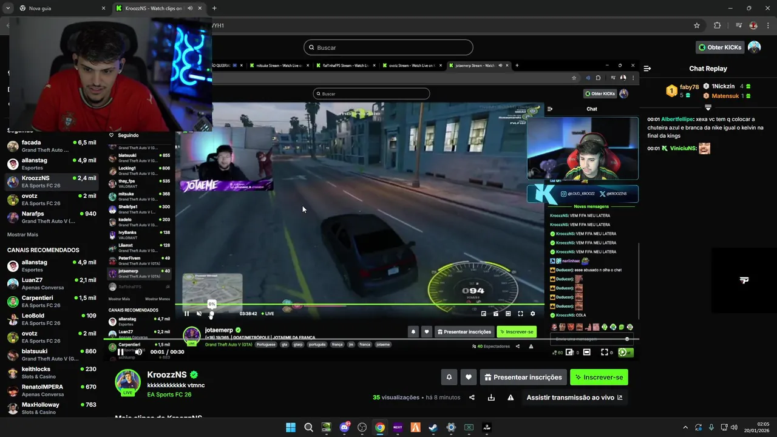Open the Chrome media control icon
Screen dimensions: 777x437
pos(738,25)
